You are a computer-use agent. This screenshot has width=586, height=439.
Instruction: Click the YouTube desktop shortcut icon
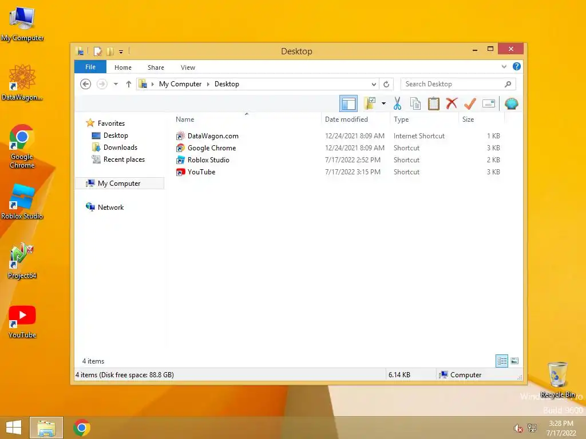click(x=22, y=322)
